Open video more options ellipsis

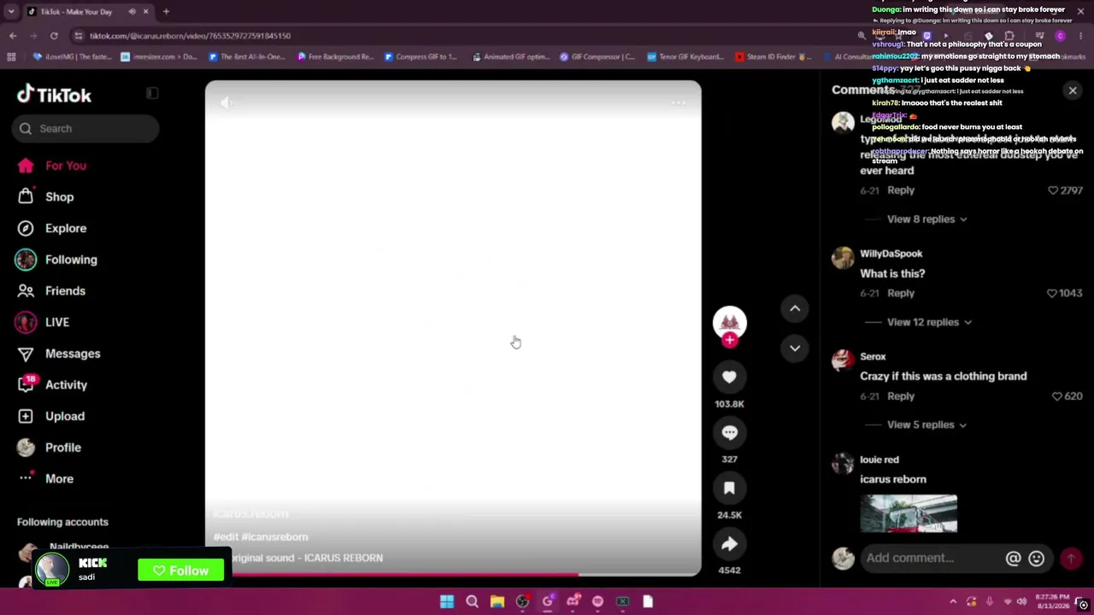point(679,102)
